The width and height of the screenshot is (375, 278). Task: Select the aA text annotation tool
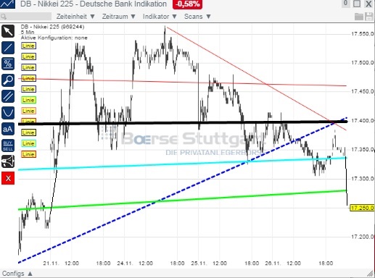8,129
